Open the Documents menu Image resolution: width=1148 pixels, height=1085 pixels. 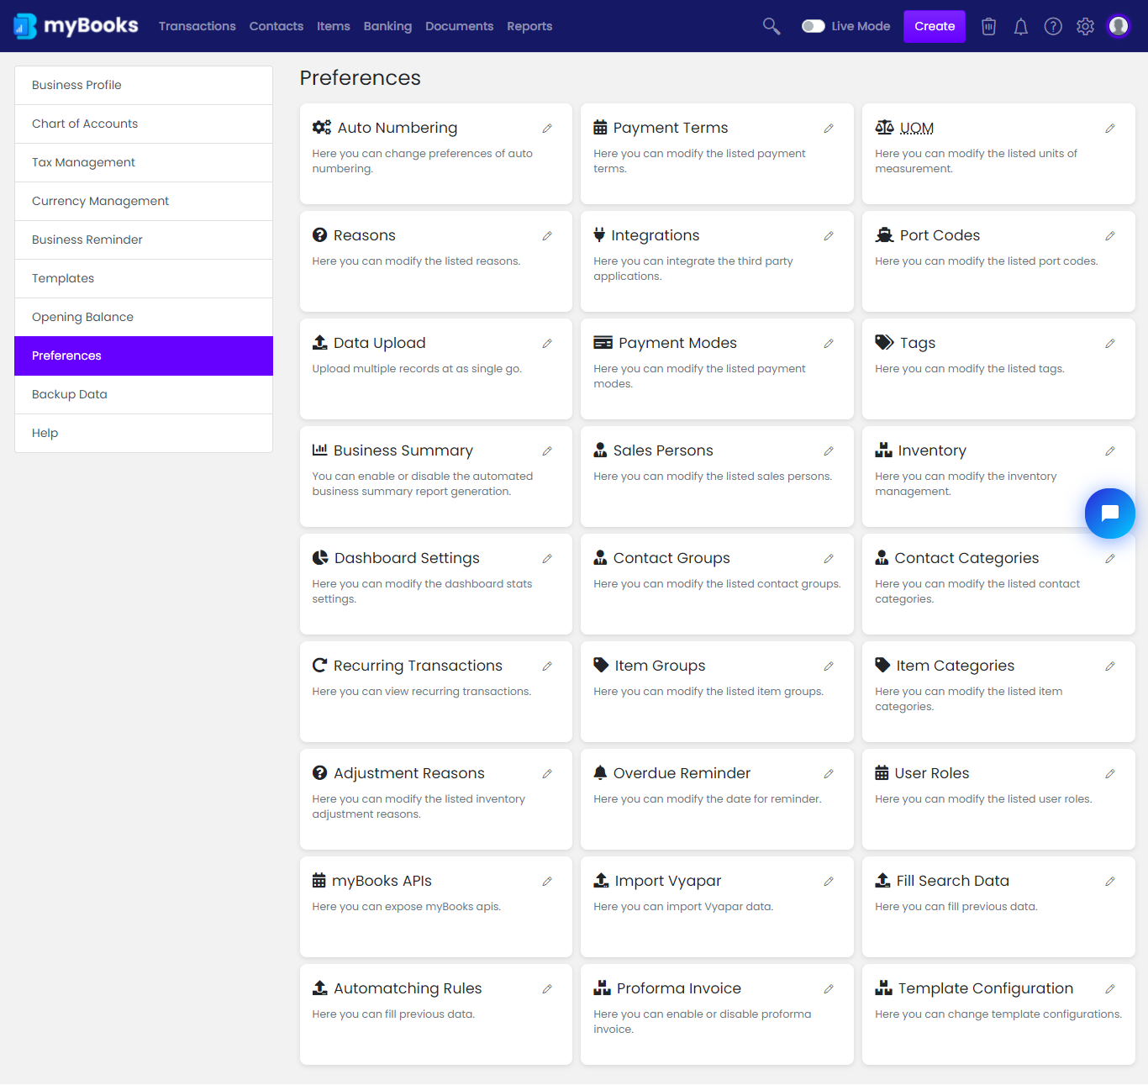click(x=460, y=26)
